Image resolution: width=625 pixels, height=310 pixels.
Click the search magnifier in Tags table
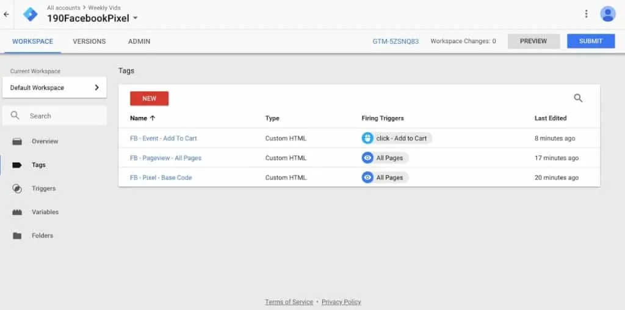click(x=578, y=98)
